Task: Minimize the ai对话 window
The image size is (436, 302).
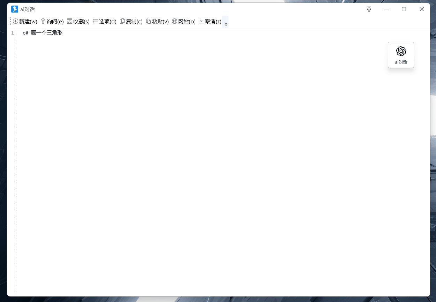Action: [386, 9]
